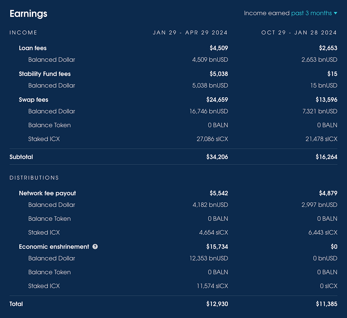This screenshot has height=318, width=347.
Task: Click the $16,264 previous subtotal
Action: point(327,157)
